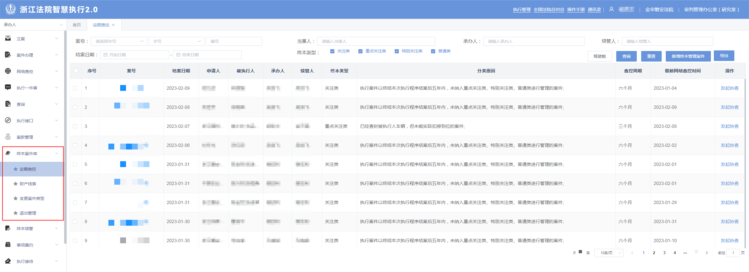Open 定期查控 in sidebar

pos(32,169)
